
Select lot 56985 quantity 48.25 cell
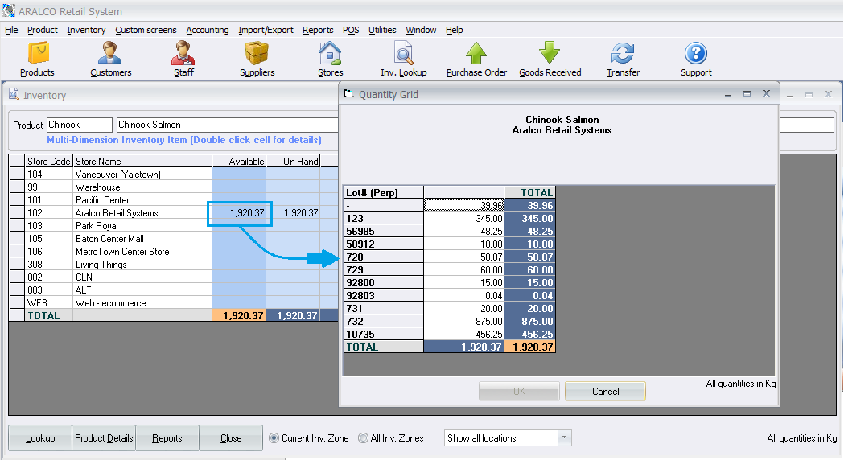tap(464, 232)
